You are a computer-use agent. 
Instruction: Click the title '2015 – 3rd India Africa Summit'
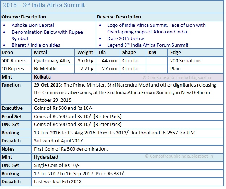[x=44, y=5]
